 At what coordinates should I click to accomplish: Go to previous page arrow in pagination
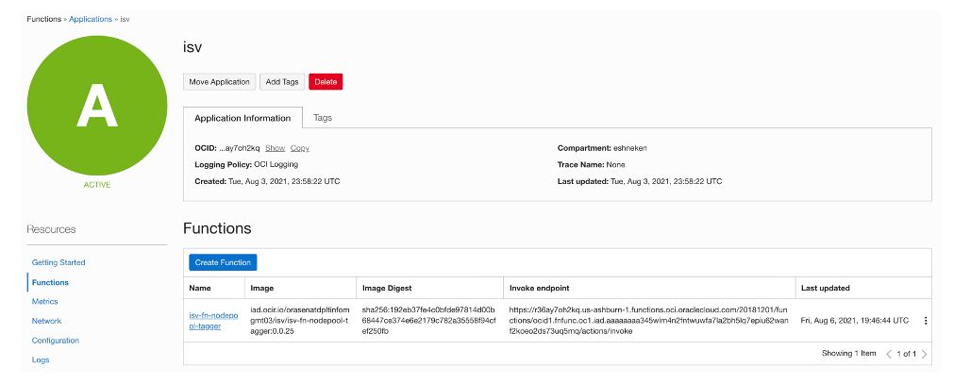888,354
